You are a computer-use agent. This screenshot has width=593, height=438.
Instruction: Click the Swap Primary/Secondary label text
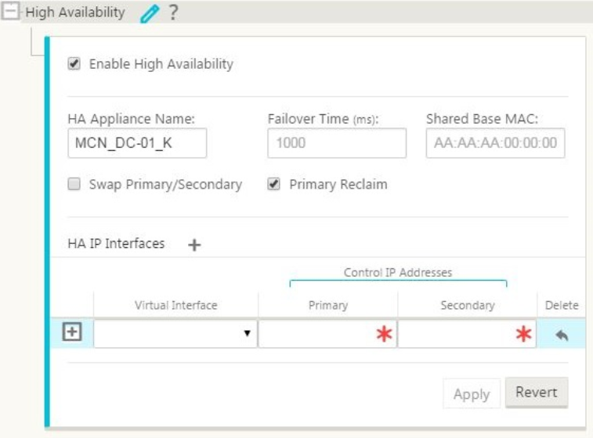[x=165, y=185]
